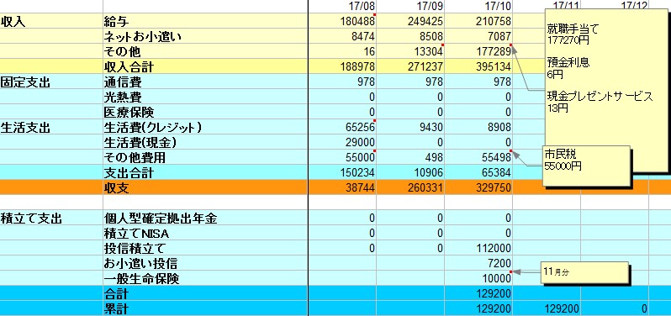Select balance cell 329750

coord(478,187)
